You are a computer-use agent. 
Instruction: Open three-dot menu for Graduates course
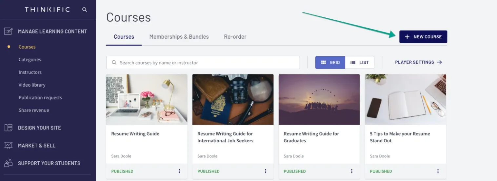[352, 171]
